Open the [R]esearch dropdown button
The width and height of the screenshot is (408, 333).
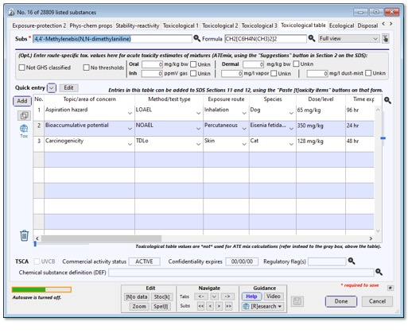(262, 306)
